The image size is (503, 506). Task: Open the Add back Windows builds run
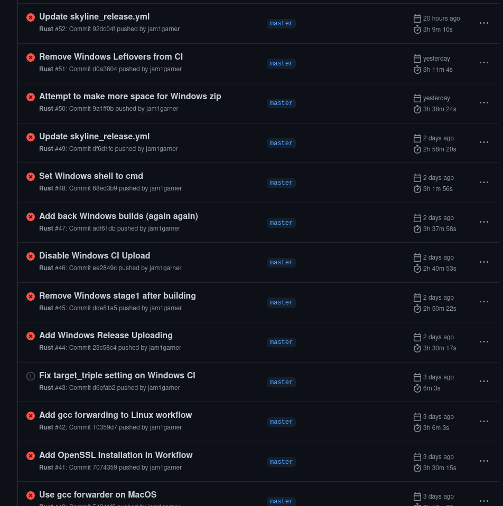coord(118,216)
